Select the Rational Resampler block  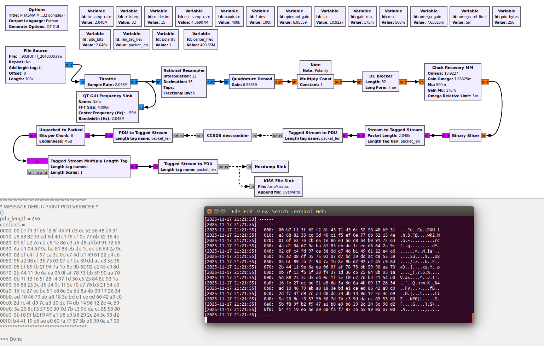pos(184,82)
